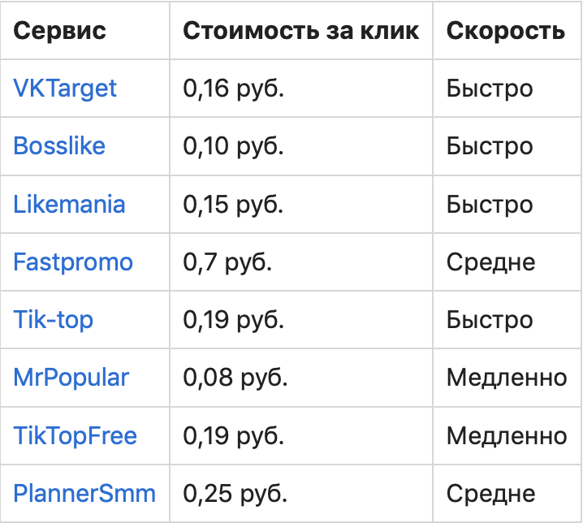Select the "Средне" speed in the Fastpromo row
This screenshot has height=523, width=583.
490,262
